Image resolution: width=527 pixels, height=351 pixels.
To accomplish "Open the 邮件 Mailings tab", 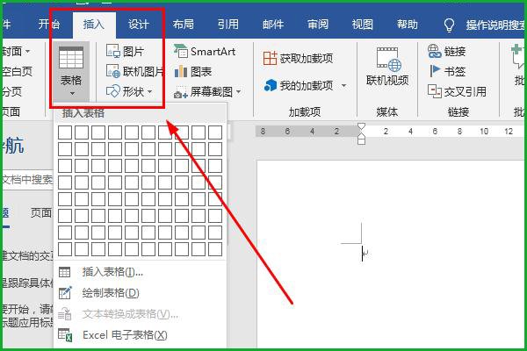I will click(x=273, y=25).
